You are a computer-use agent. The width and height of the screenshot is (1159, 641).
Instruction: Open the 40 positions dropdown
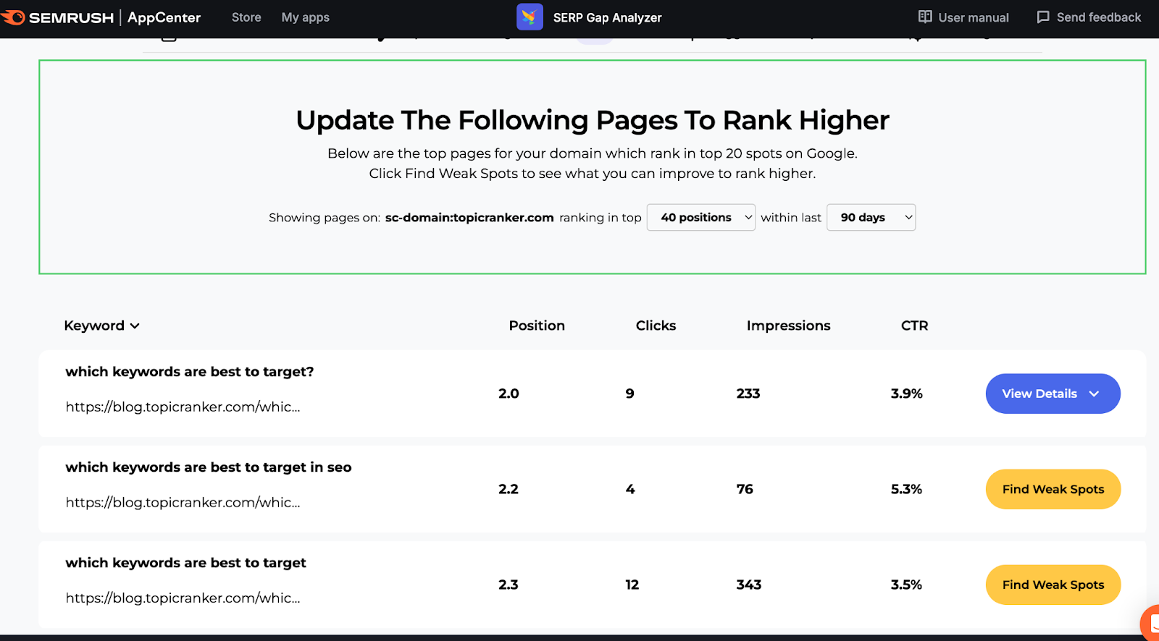coord(700,218)
